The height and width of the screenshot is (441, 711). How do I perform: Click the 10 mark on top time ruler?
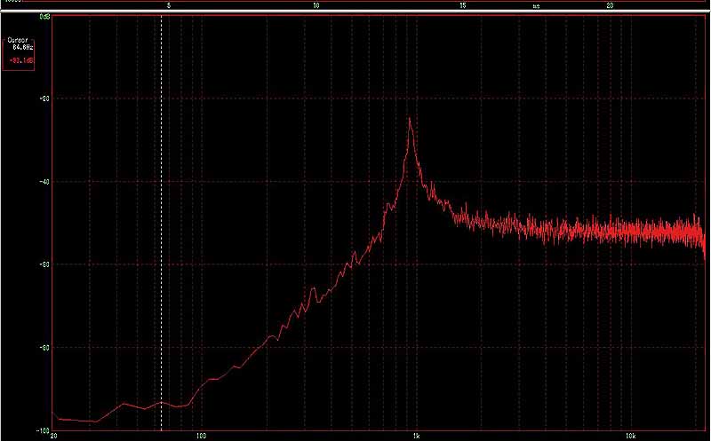(x=316, y=5)
